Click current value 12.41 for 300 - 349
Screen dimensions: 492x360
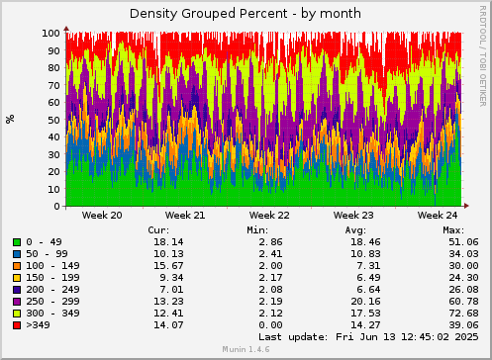click(168, 314)
